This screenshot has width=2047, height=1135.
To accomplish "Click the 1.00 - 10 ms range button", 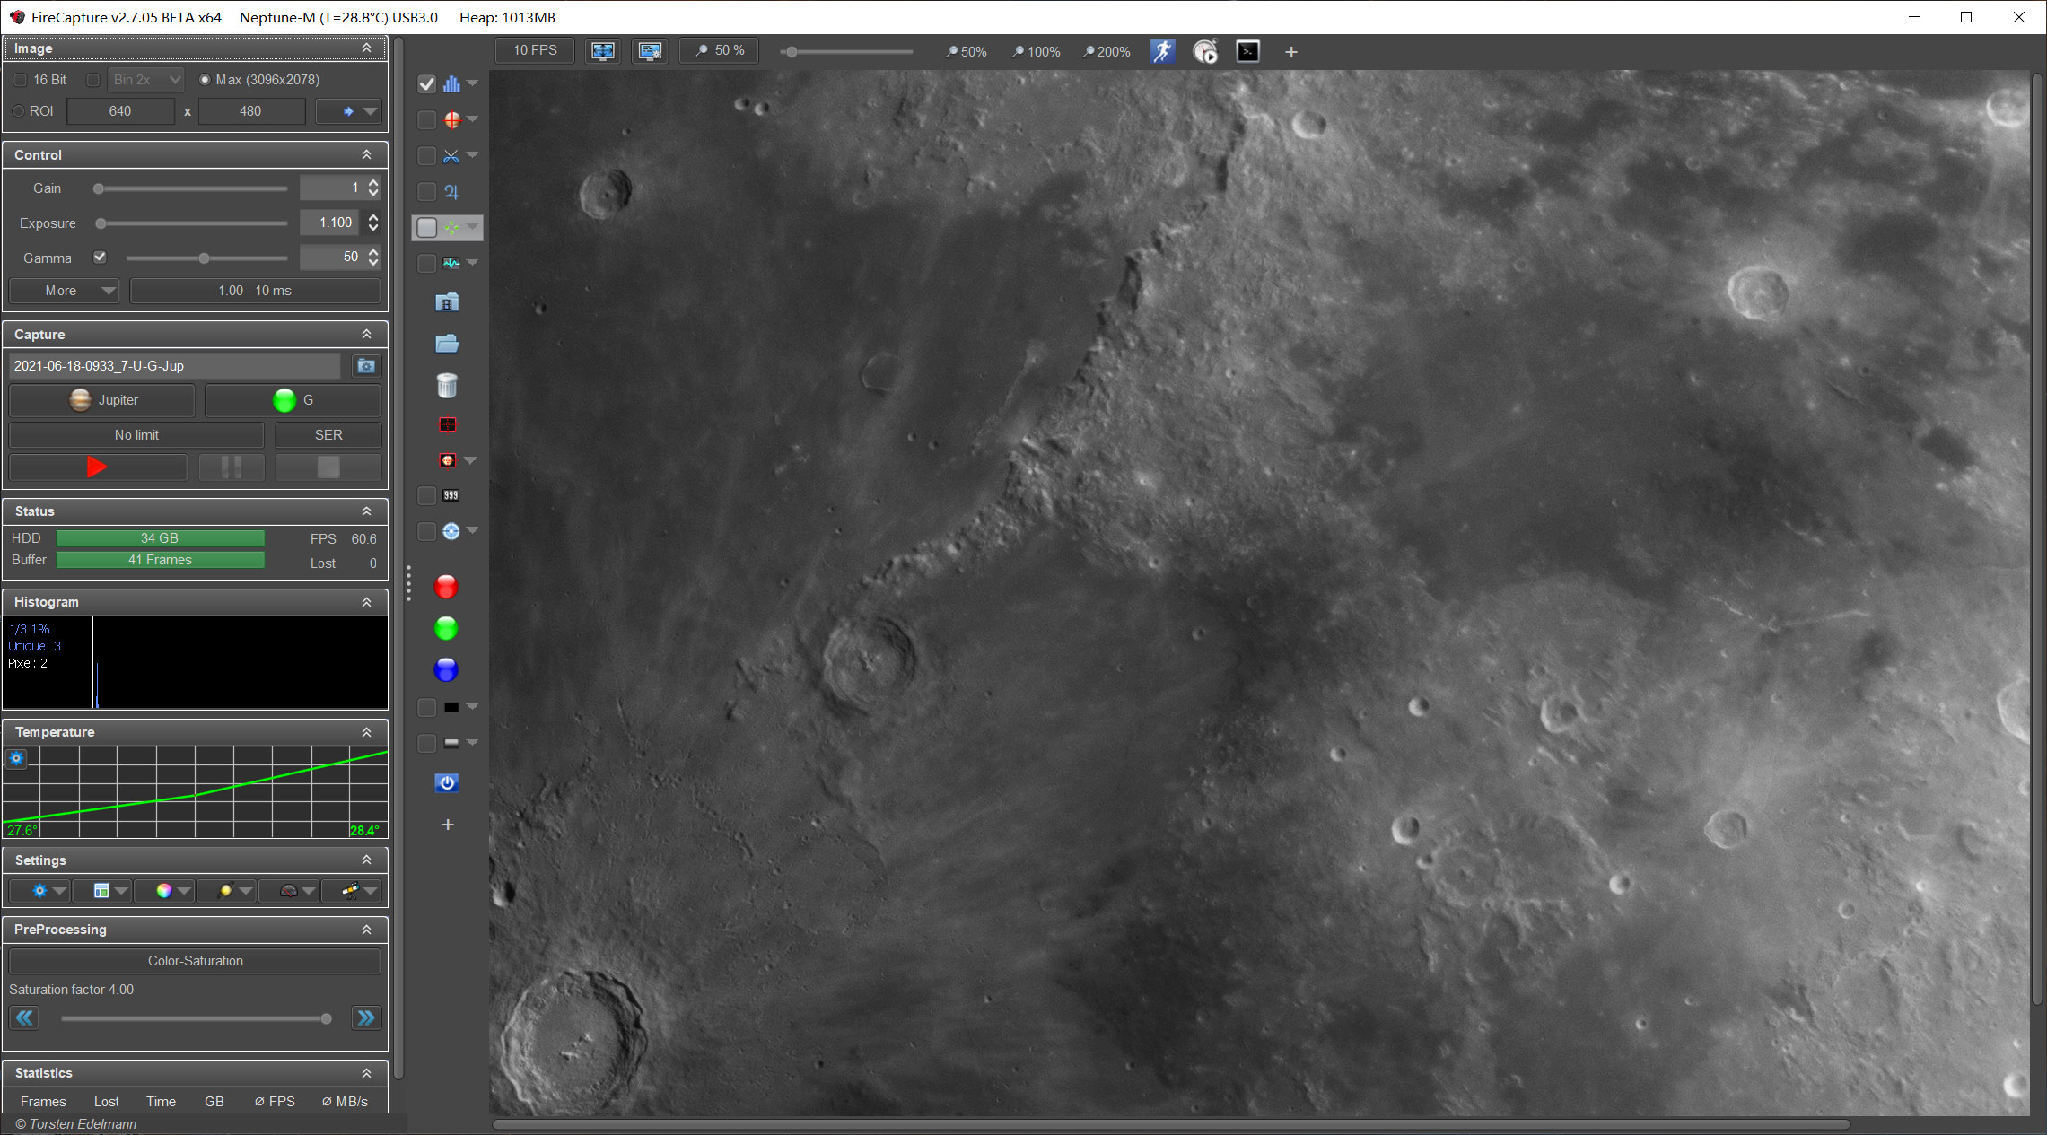I will pyautogui.click(x=256, y=291).
